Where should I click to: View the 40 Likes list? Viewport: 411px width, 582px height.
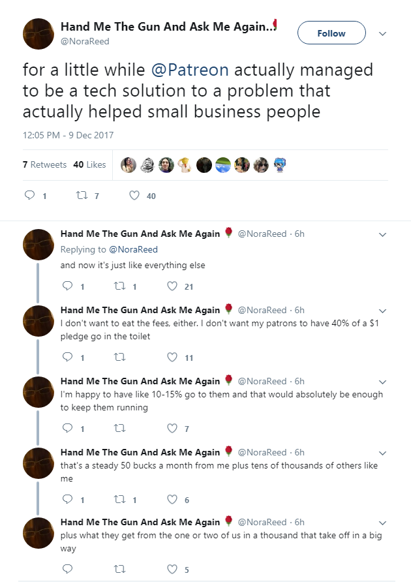point(89,164)
